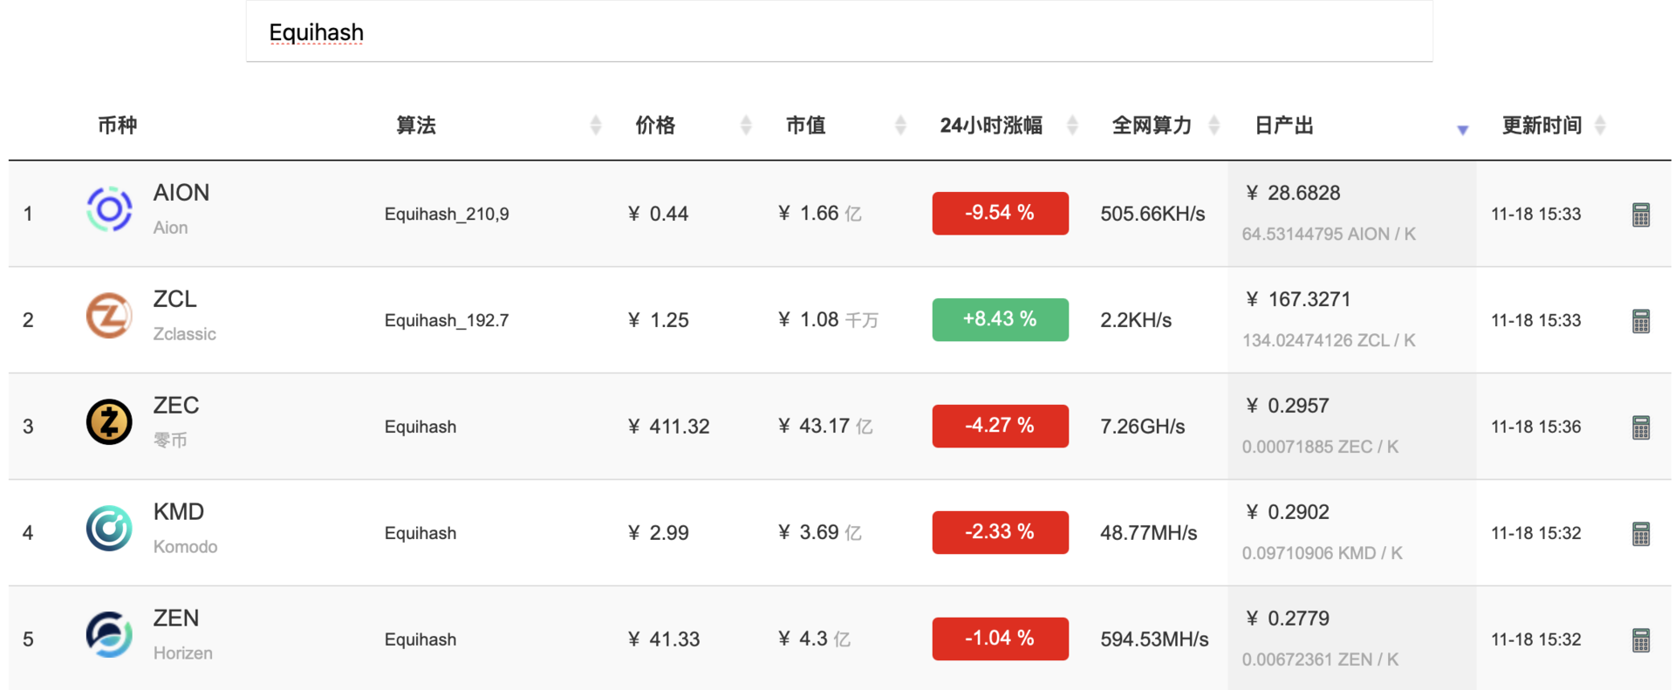Select Equihash_210,9 algorithm text
The width and height of the screenshot is (1675, 690).
click(447, 215)
